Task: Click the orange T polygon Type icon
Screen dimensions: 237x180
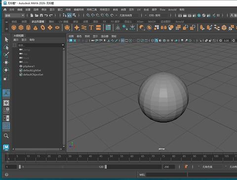Action: (91, 28)
